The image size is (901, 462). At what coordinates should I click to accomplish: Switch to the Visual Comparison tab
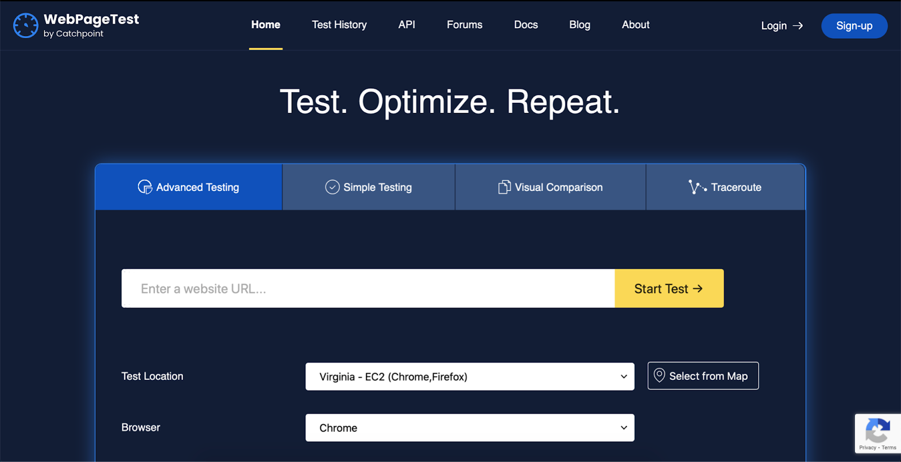tap(550, 187)
